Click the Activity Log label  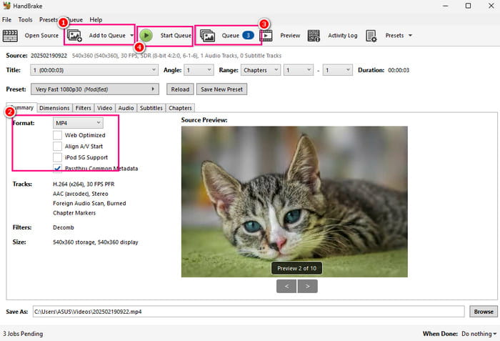click(343, 36)
